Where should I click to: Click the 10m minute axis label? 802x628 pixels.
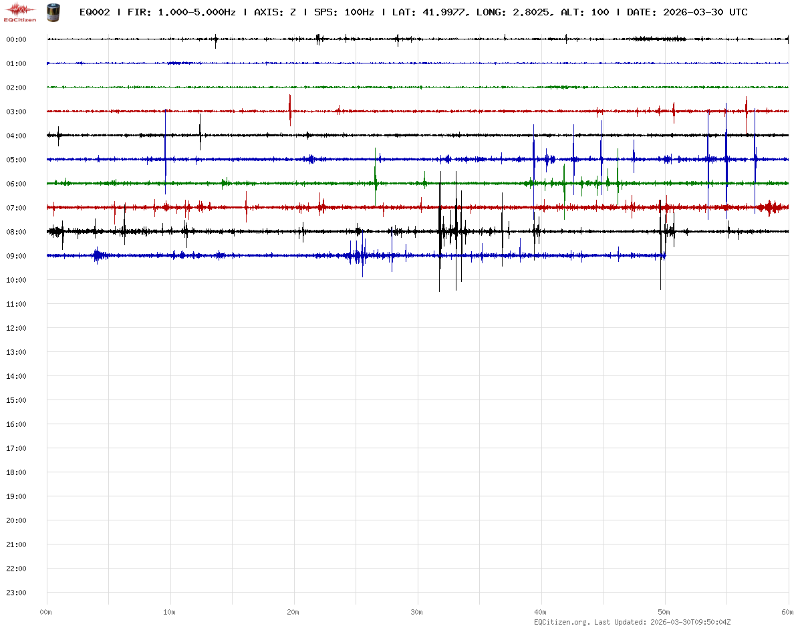(170, 612)
